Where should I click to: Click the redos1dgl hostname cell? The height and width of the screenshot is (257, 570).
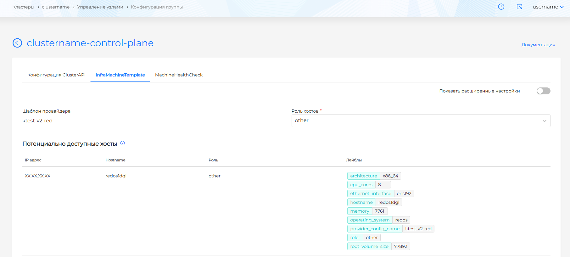click(116, 176)
